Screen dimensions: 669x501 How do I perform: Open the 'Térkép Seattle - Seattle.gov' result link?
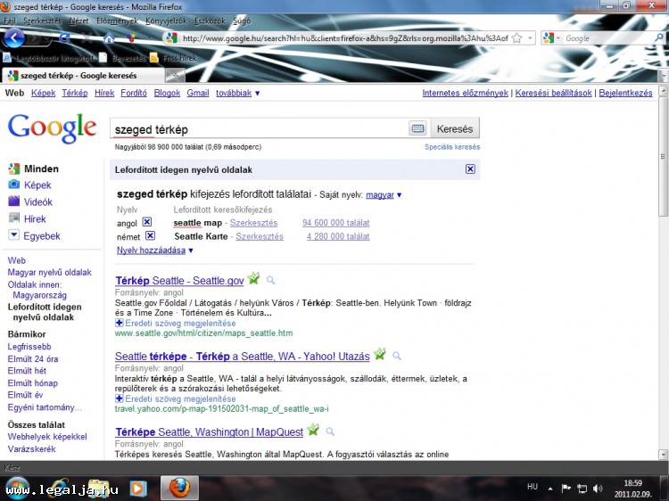(179, 281)
